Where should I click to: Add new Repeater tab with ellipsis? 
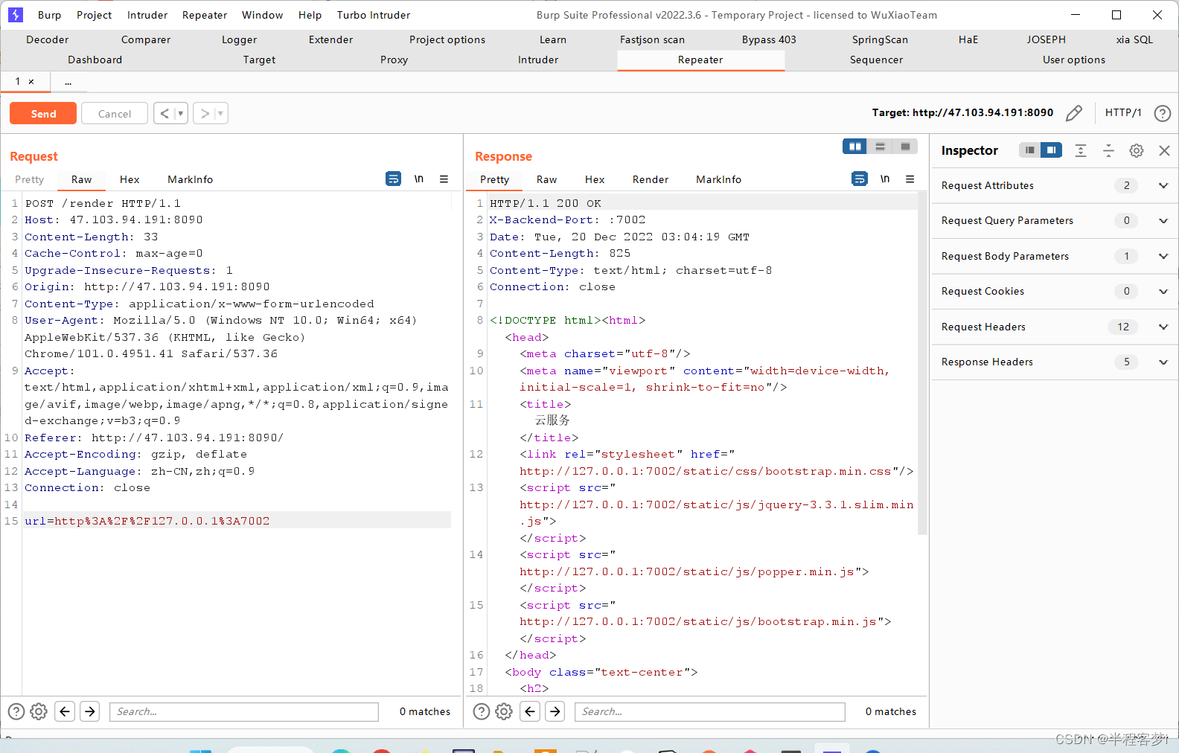tap(68, 81)
